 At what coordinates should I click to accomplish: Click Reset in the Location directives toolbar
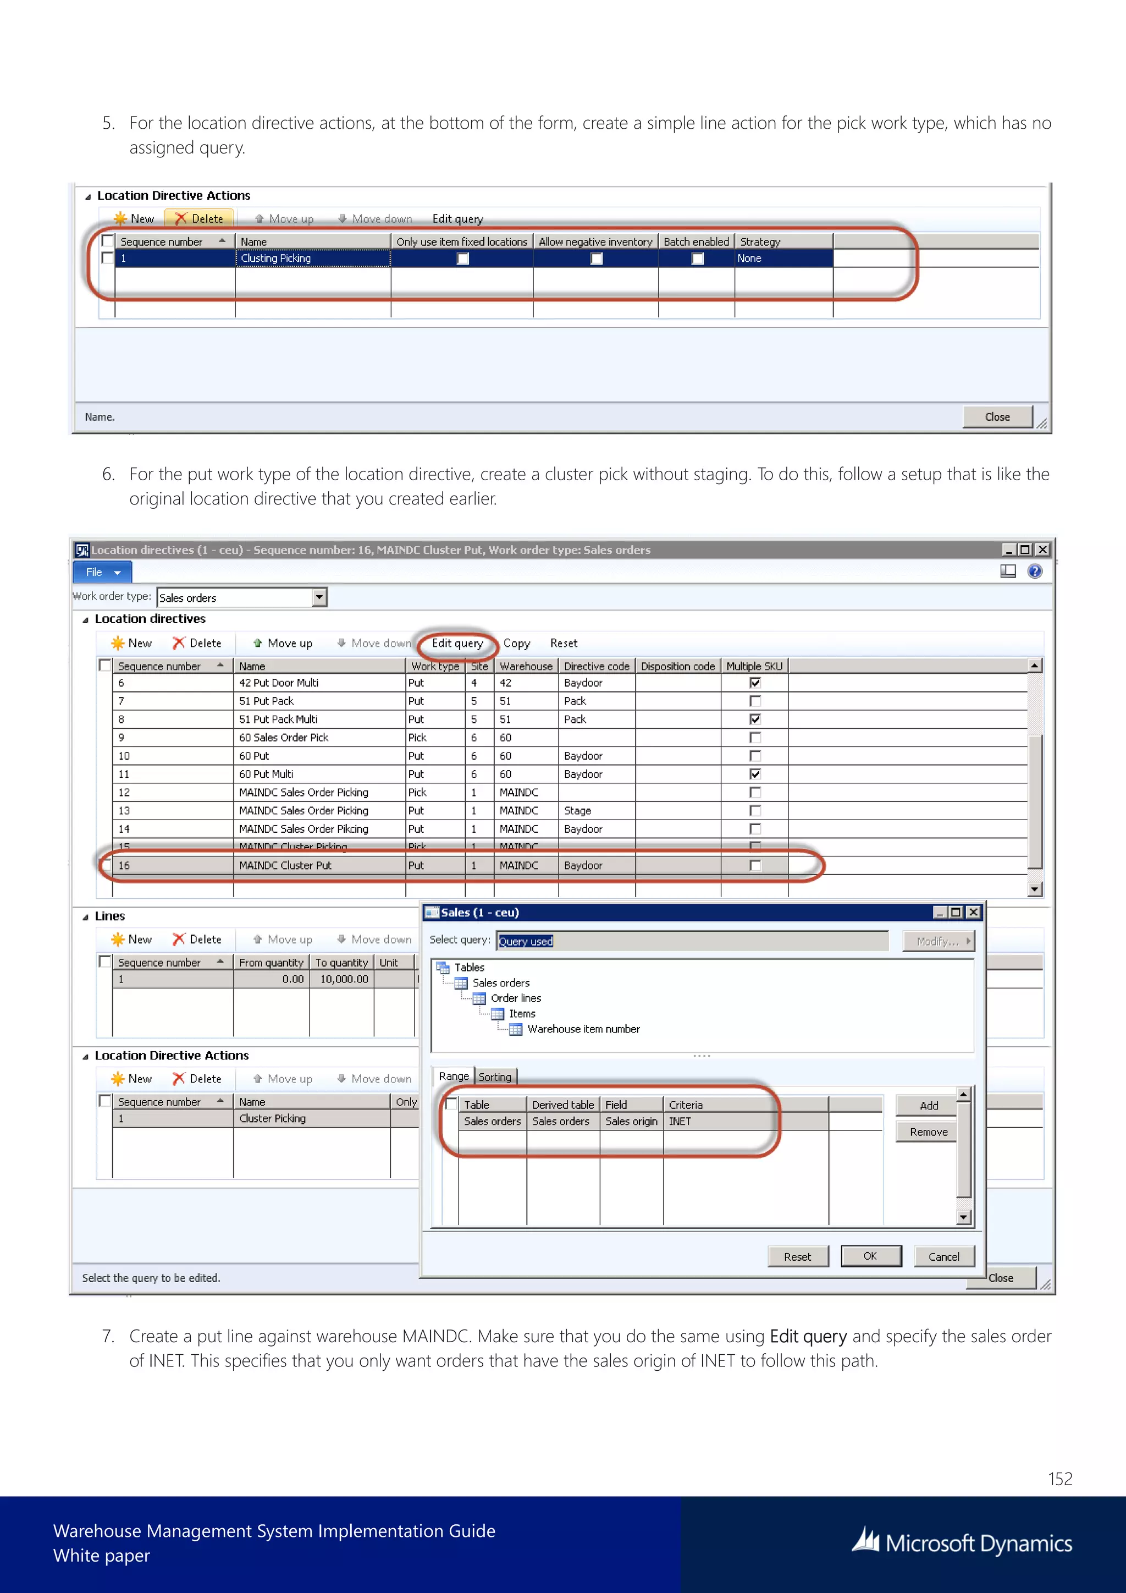[x=564, y=643]
